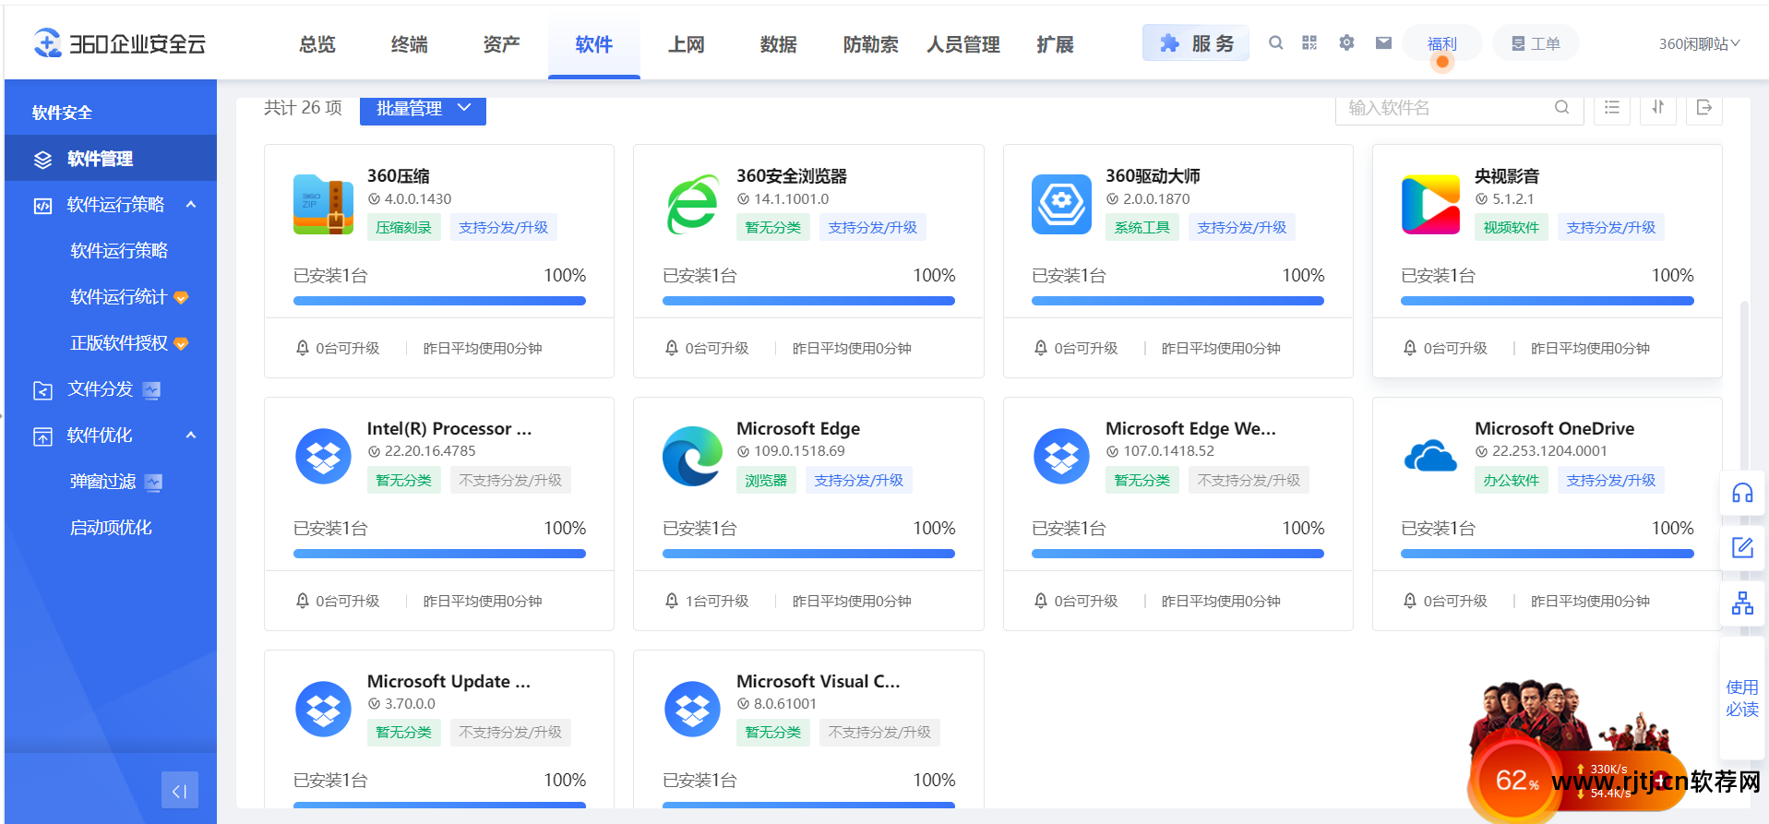The image size is (1769, 824).
Task: Open the network topology icon
Action: point(1742,603)
